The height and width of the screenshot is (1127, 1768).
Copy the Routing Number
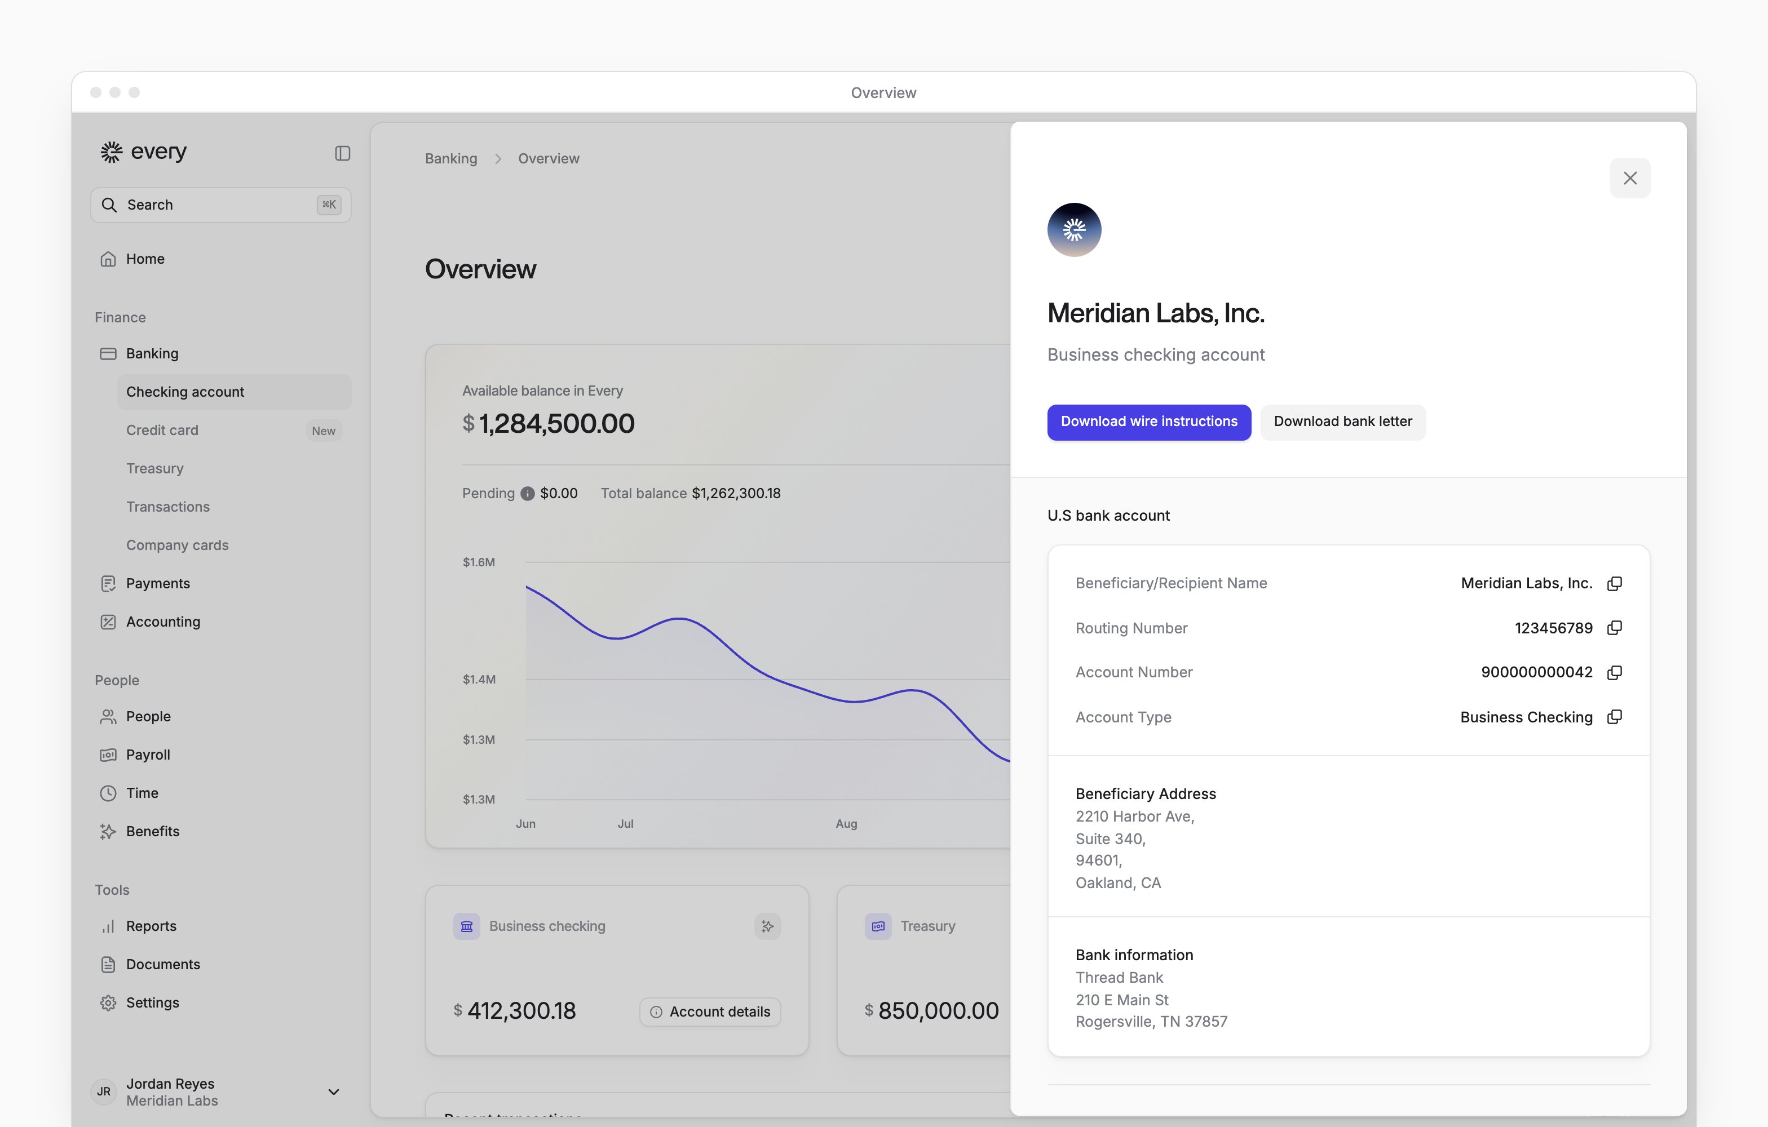[1615, 628]
